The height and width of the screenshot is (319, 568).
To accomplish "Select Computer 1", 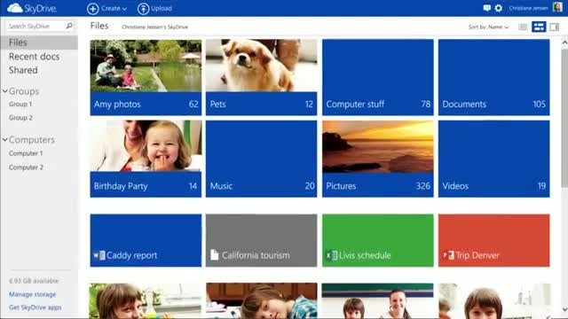I will tap(26, 153).
